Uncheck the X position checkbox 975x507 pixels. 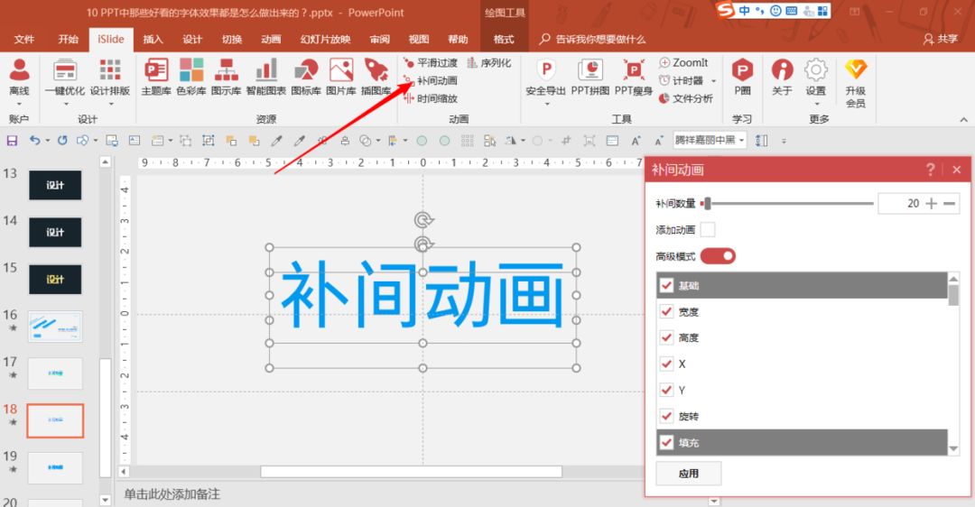(666, 364)
